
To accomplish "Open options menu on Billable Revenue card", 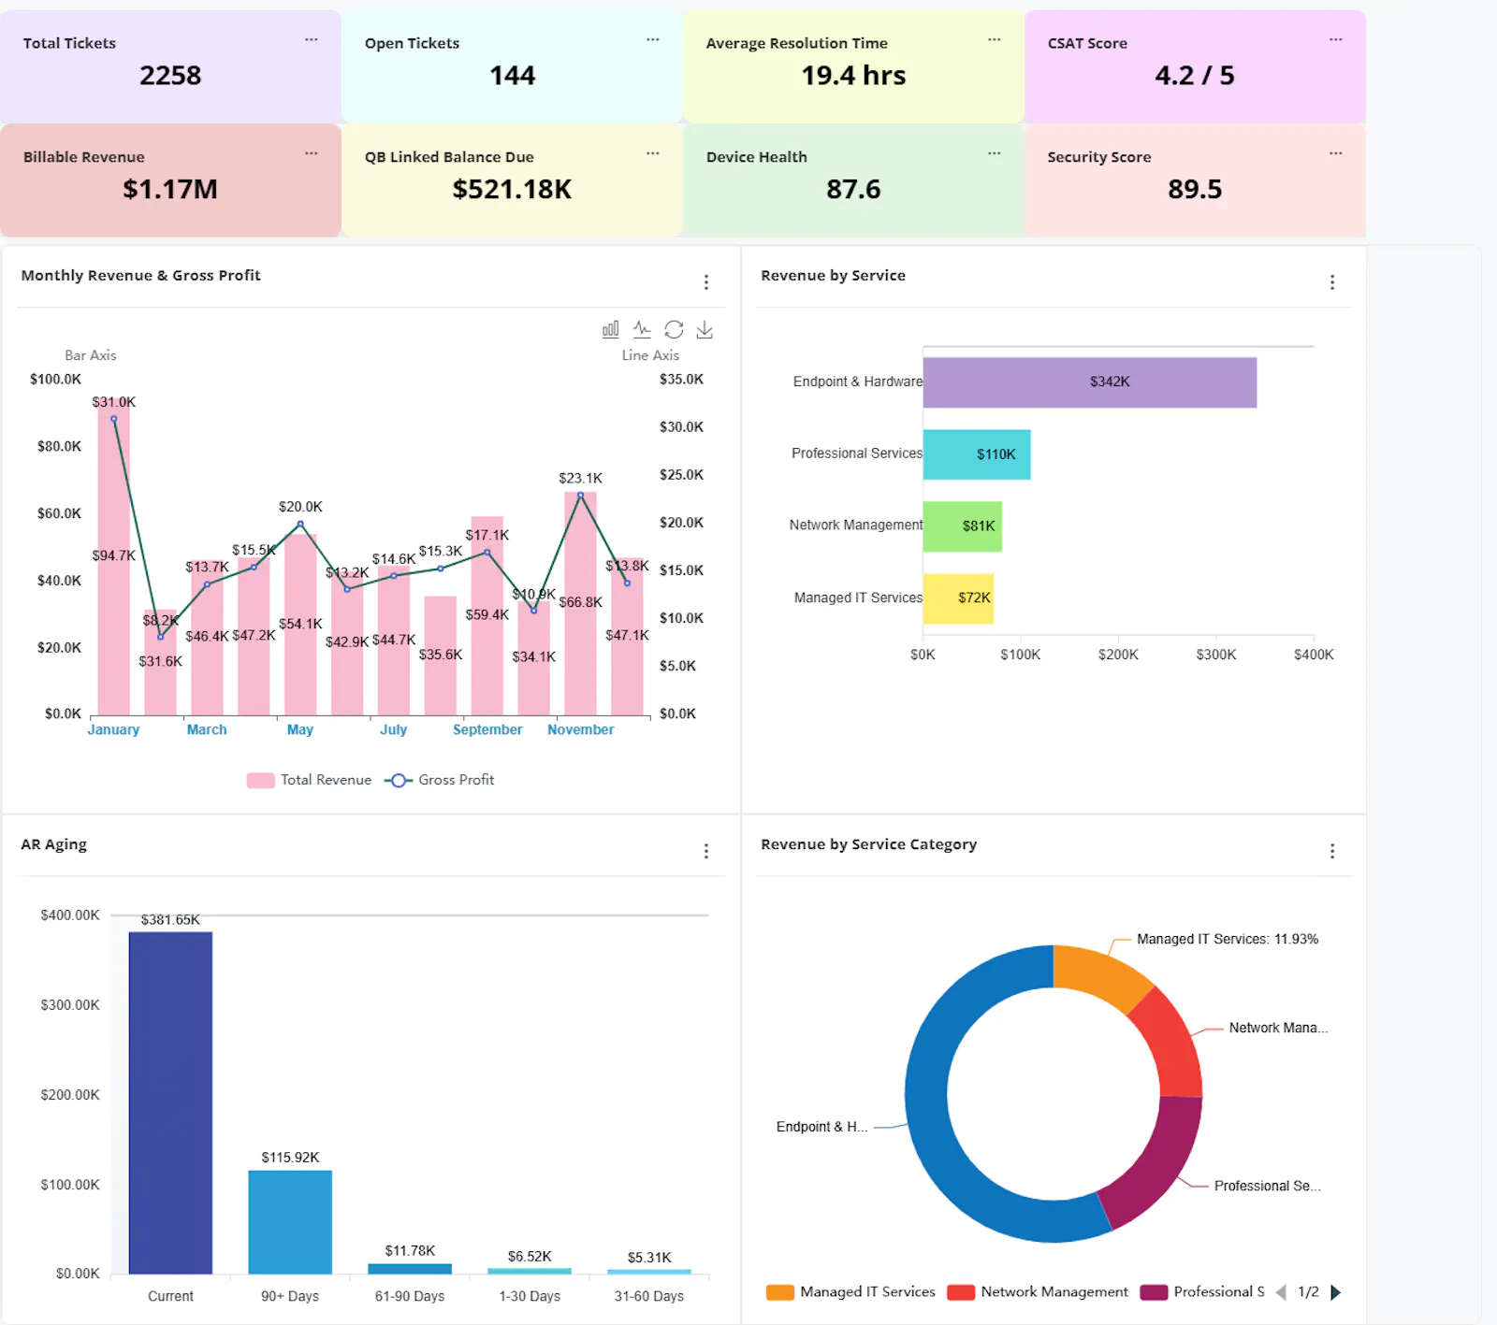I will point(312,154).
